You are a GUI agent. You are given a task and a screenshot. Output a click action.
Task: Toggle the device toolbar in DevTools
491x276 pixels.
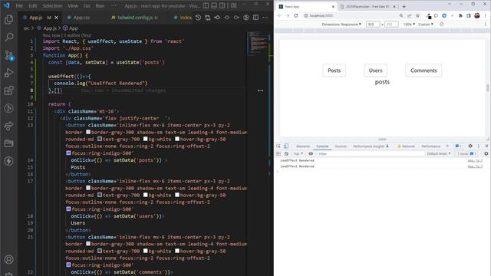click(x=286, y=146)
